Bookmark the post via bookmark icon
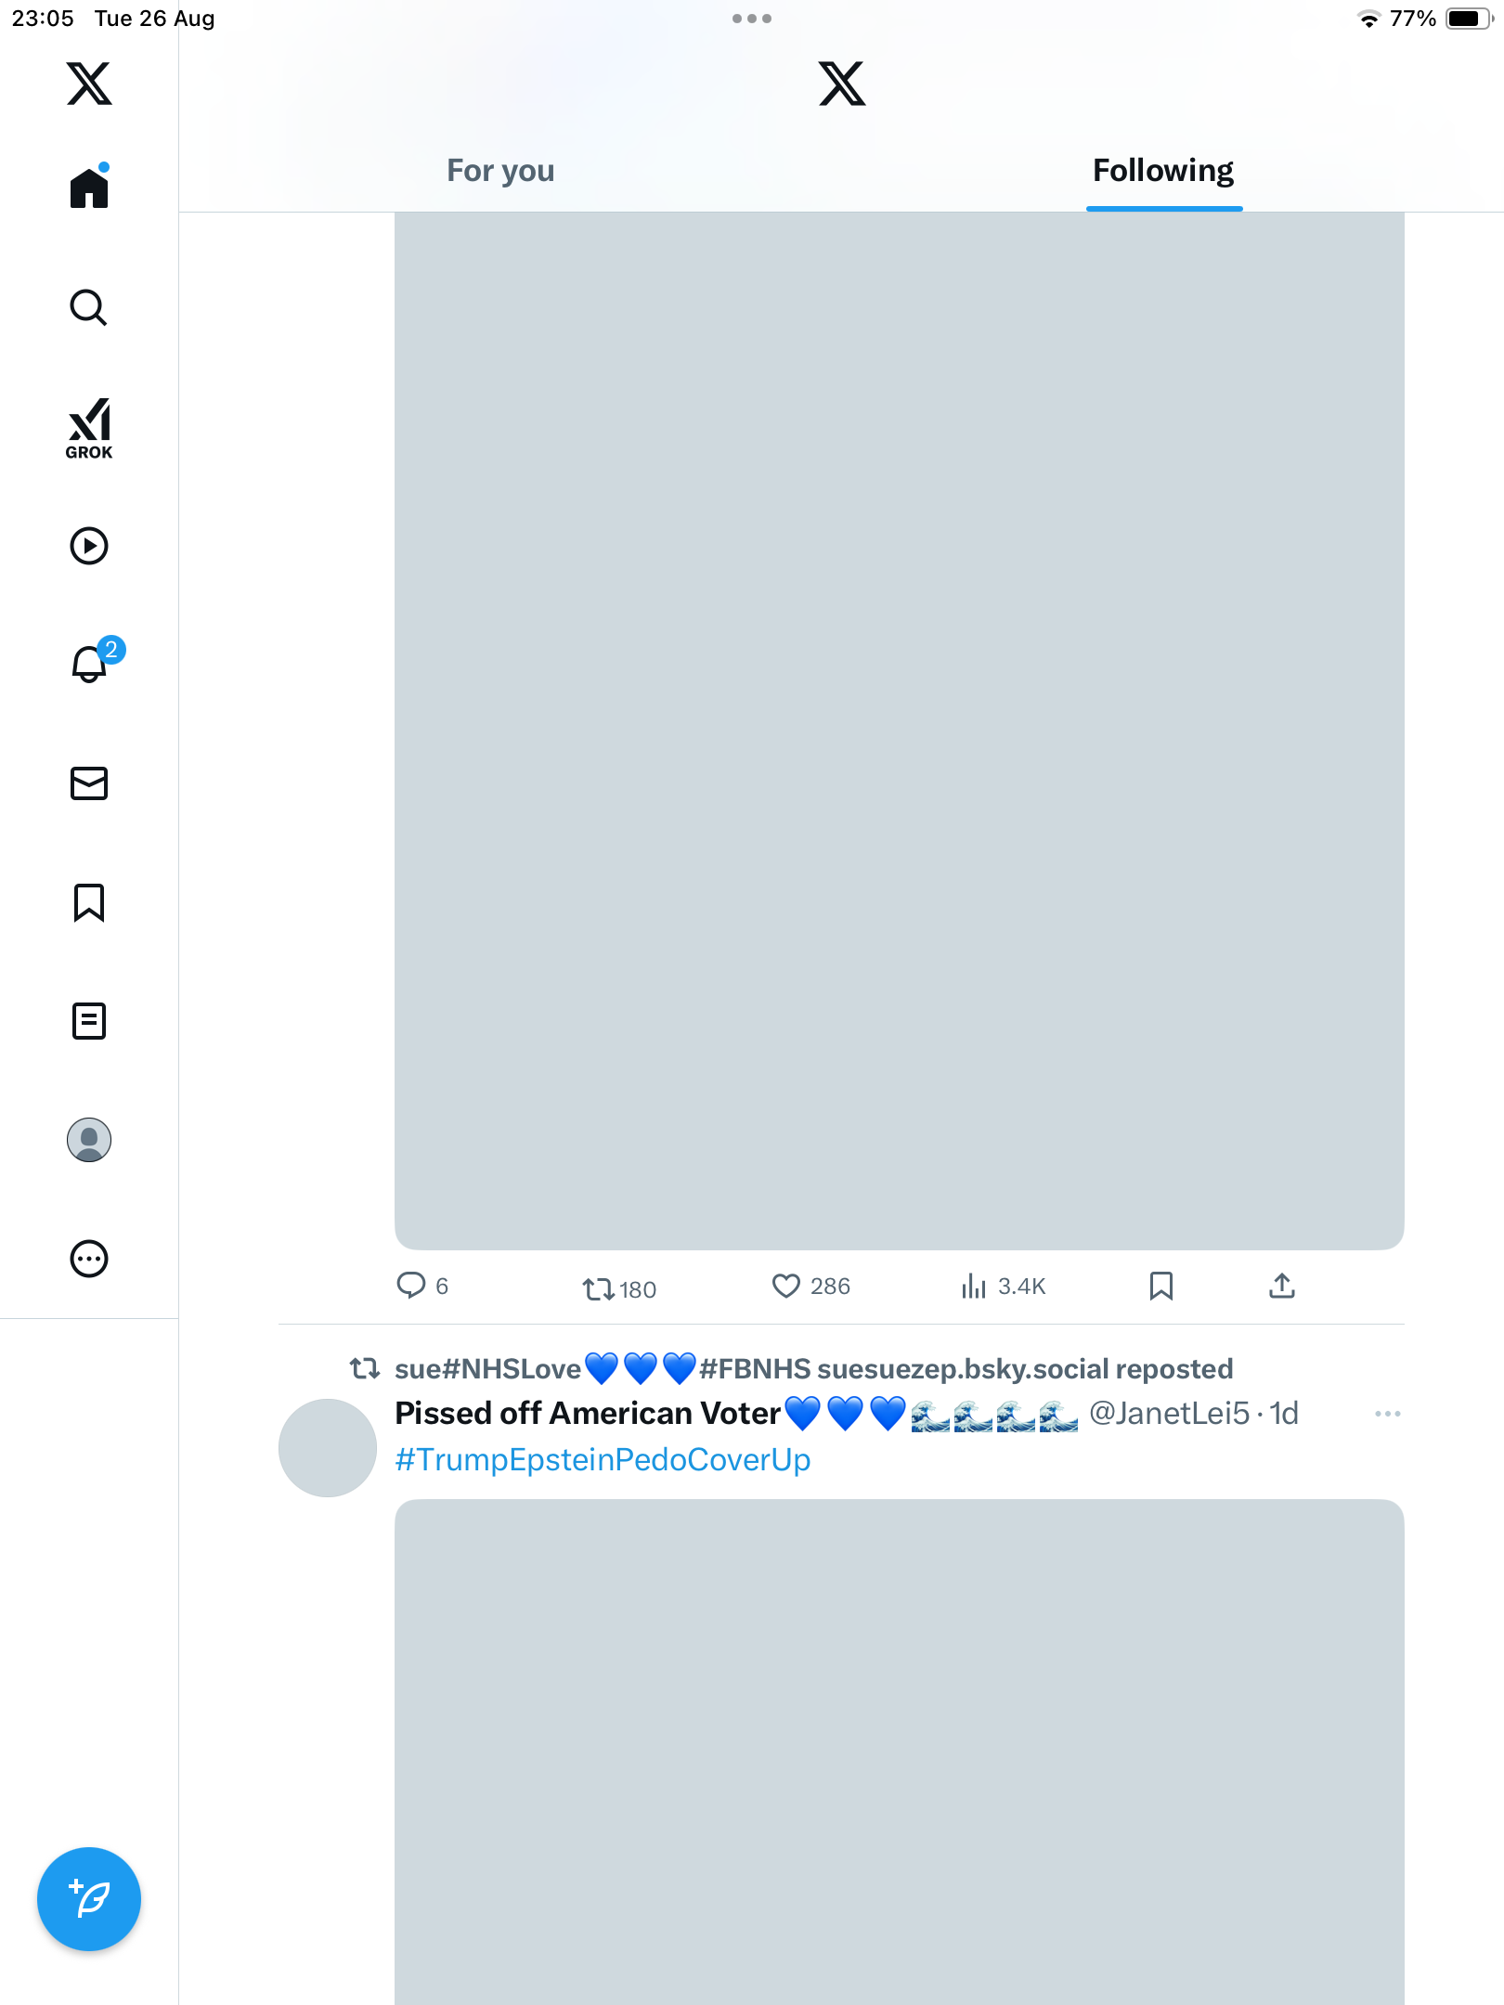 tap(1160, 1287)
